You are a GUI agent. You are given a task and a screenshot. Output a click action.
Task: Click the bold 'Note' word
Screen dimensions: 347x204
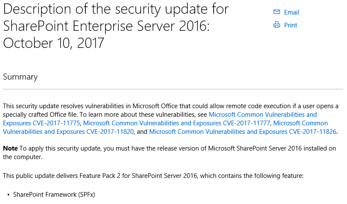coord(10,148)
